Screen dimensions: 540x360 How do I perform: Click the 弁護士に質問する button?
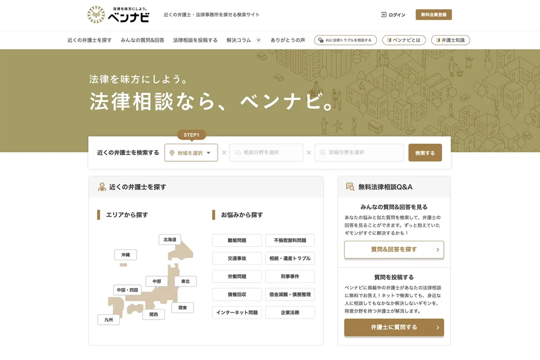pyautogui.click(x=394, y=327)
